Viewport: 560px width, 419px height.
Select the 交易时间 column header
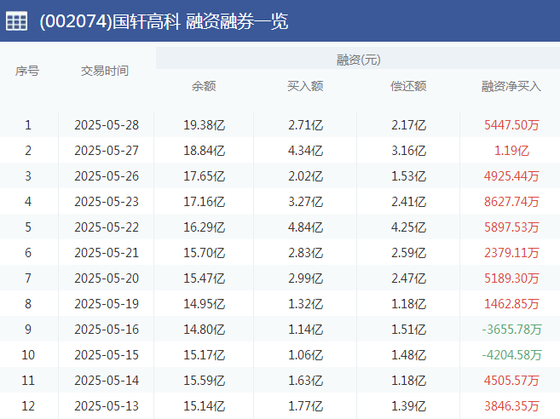pos(105,71)
